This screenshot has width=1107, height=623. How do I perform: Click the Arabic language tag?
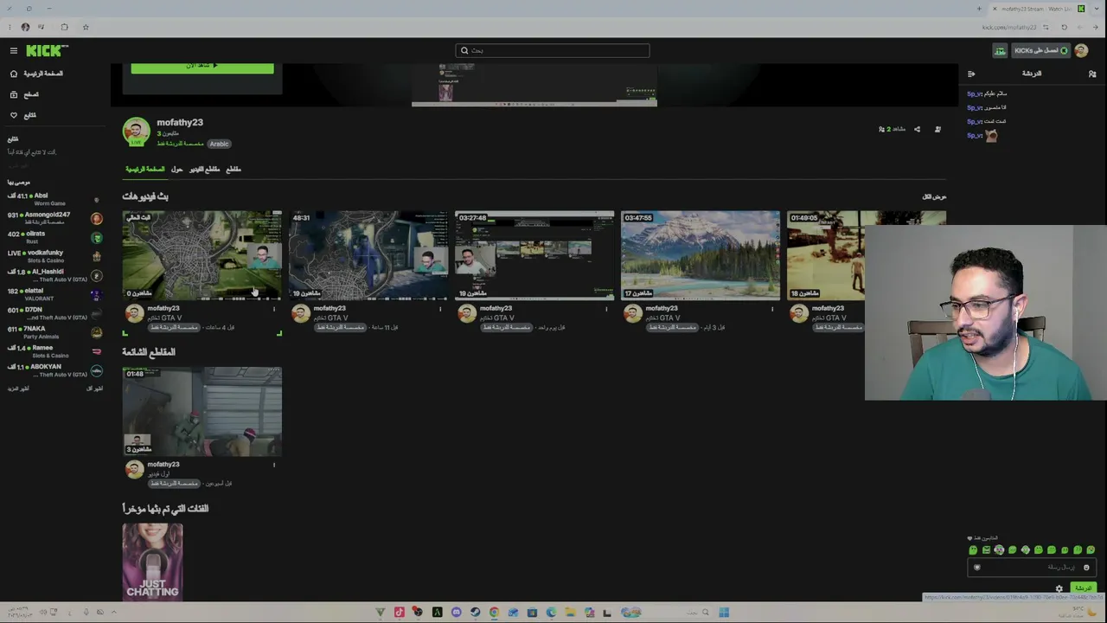pyautogui.click(x=219, y=144)
